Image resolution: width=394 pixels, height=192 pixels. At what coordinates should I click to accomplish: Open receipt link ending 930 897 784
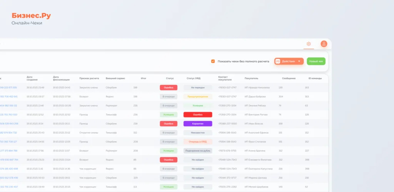[9, 160]
